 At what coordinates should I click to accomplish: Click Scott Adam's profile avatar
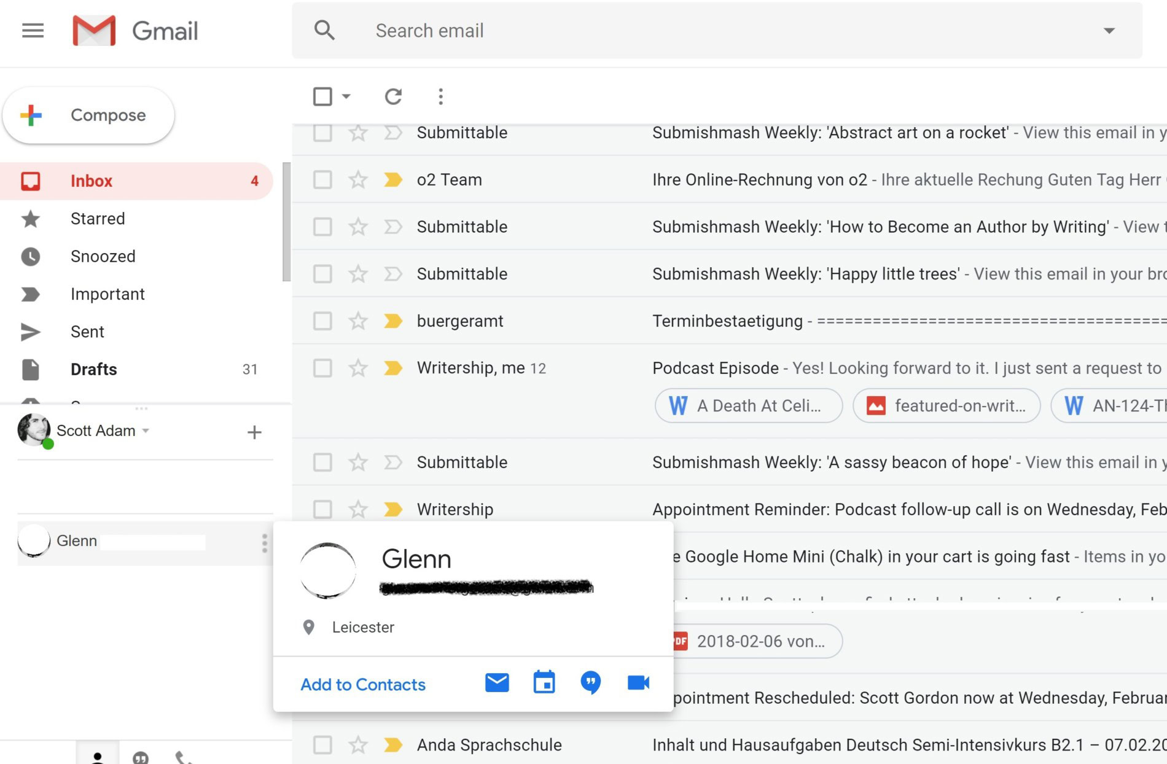(x=34, y=430)
